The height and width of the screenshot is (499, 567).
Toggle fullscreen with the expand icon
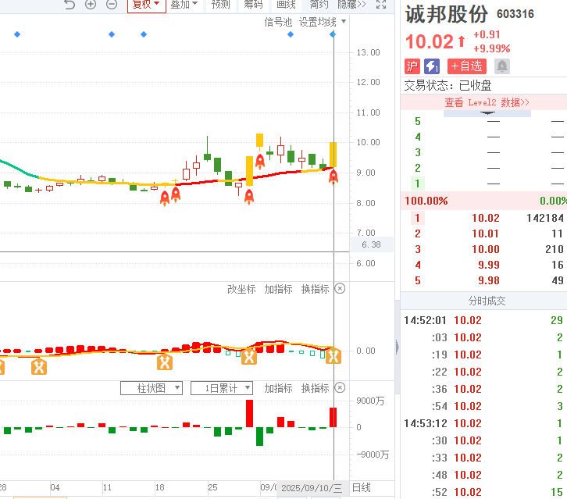pyautogui.click(x=381, y=5)
